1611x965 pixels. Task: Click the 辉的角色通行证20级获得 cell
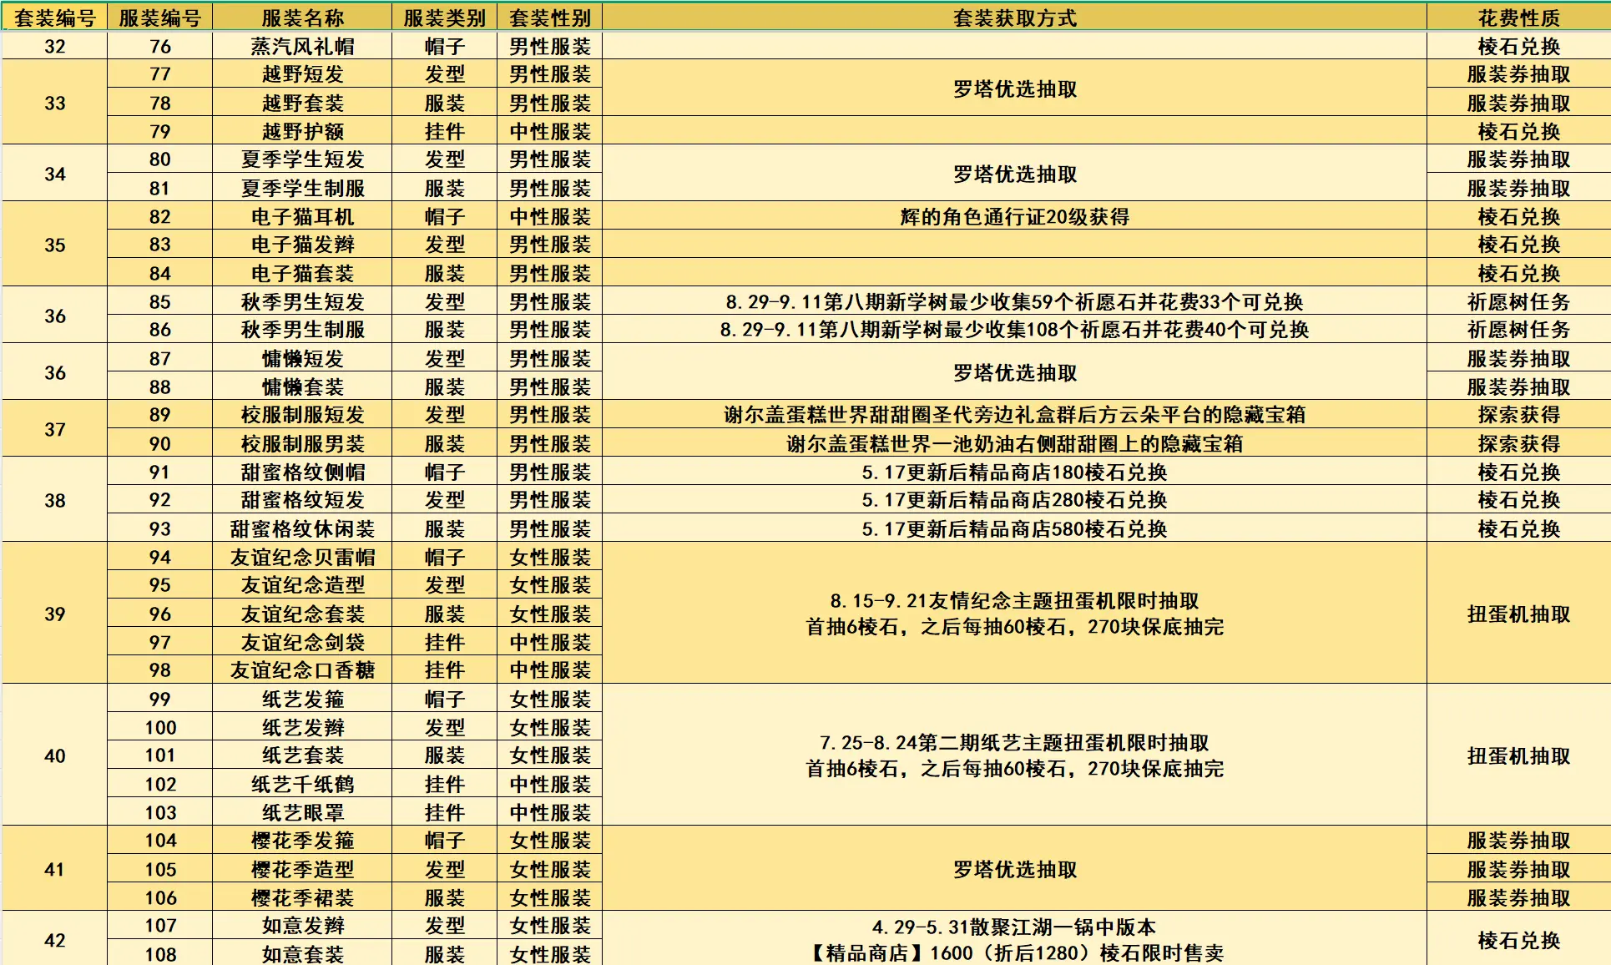pos(1014,217)
